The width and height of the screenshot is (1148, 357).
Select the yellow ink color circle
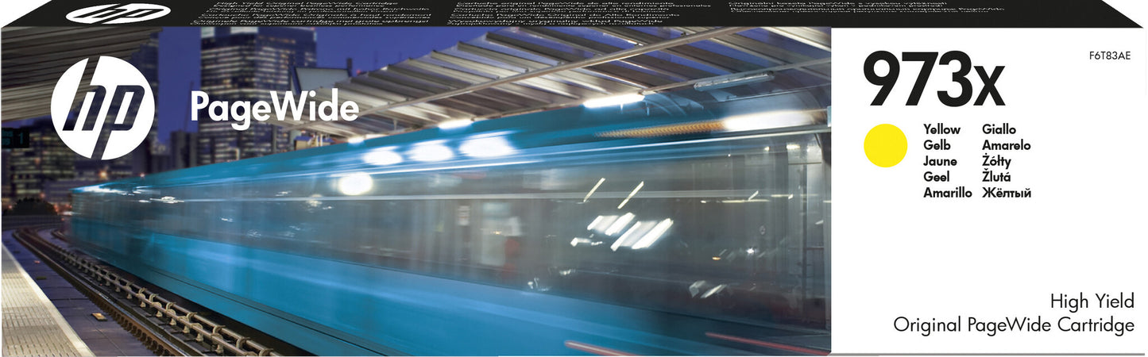point(885,145)
